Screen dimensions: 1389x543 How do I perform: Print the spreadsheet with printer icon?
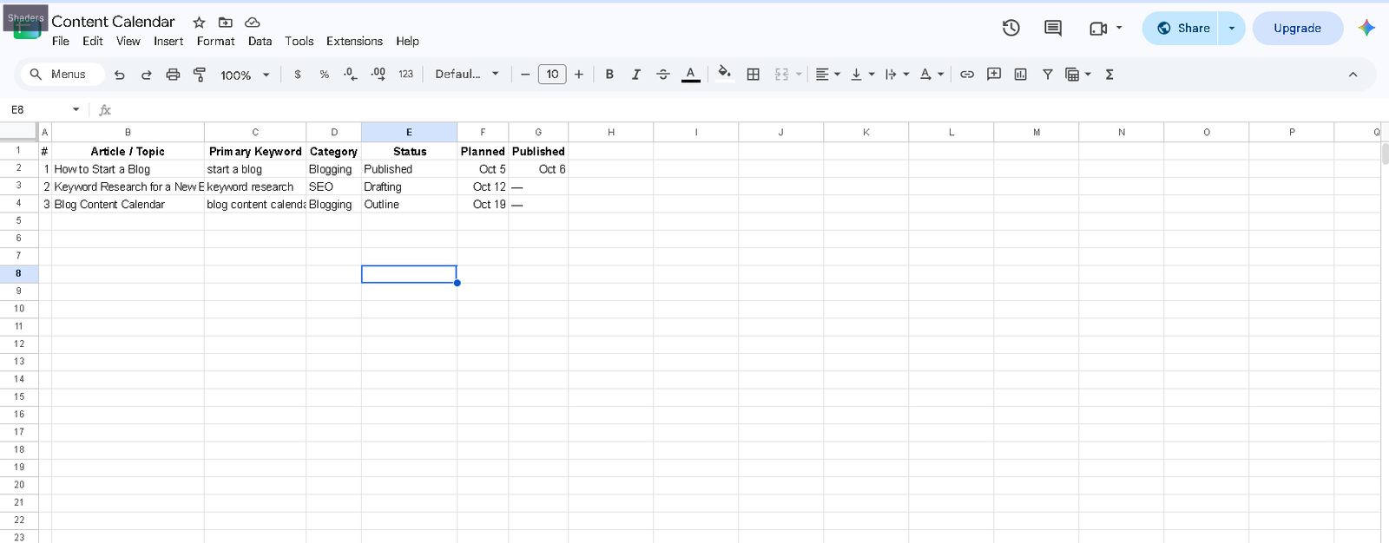click(173, 75)
